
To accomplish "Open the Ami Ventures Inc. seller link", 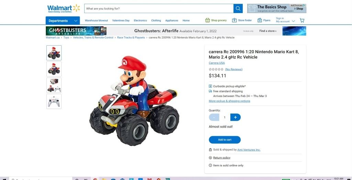I will (x=249, y=149).
